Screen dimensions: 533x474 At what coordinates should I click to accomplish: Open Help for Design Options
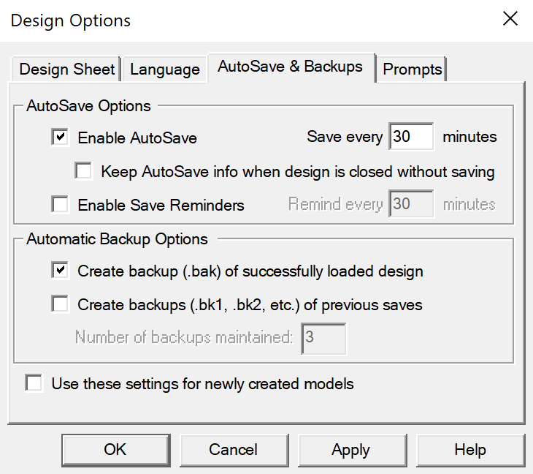471,450
